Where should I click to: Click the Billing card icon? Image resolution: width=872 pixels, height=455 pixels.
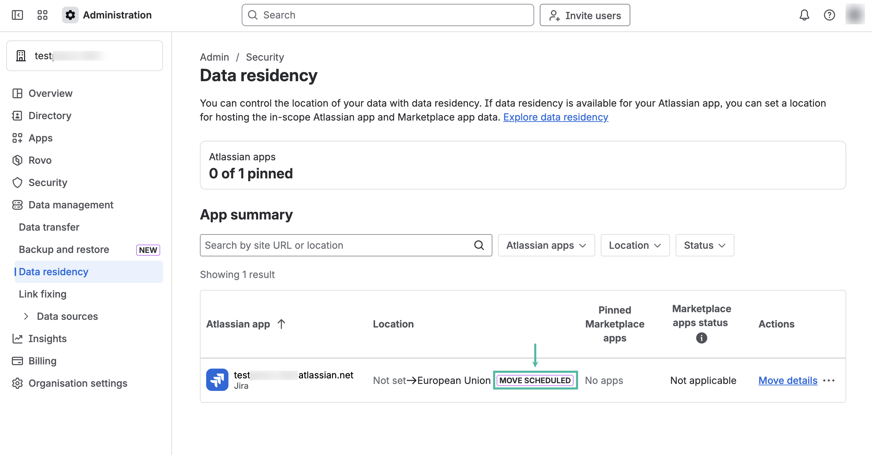coord(17,361)
